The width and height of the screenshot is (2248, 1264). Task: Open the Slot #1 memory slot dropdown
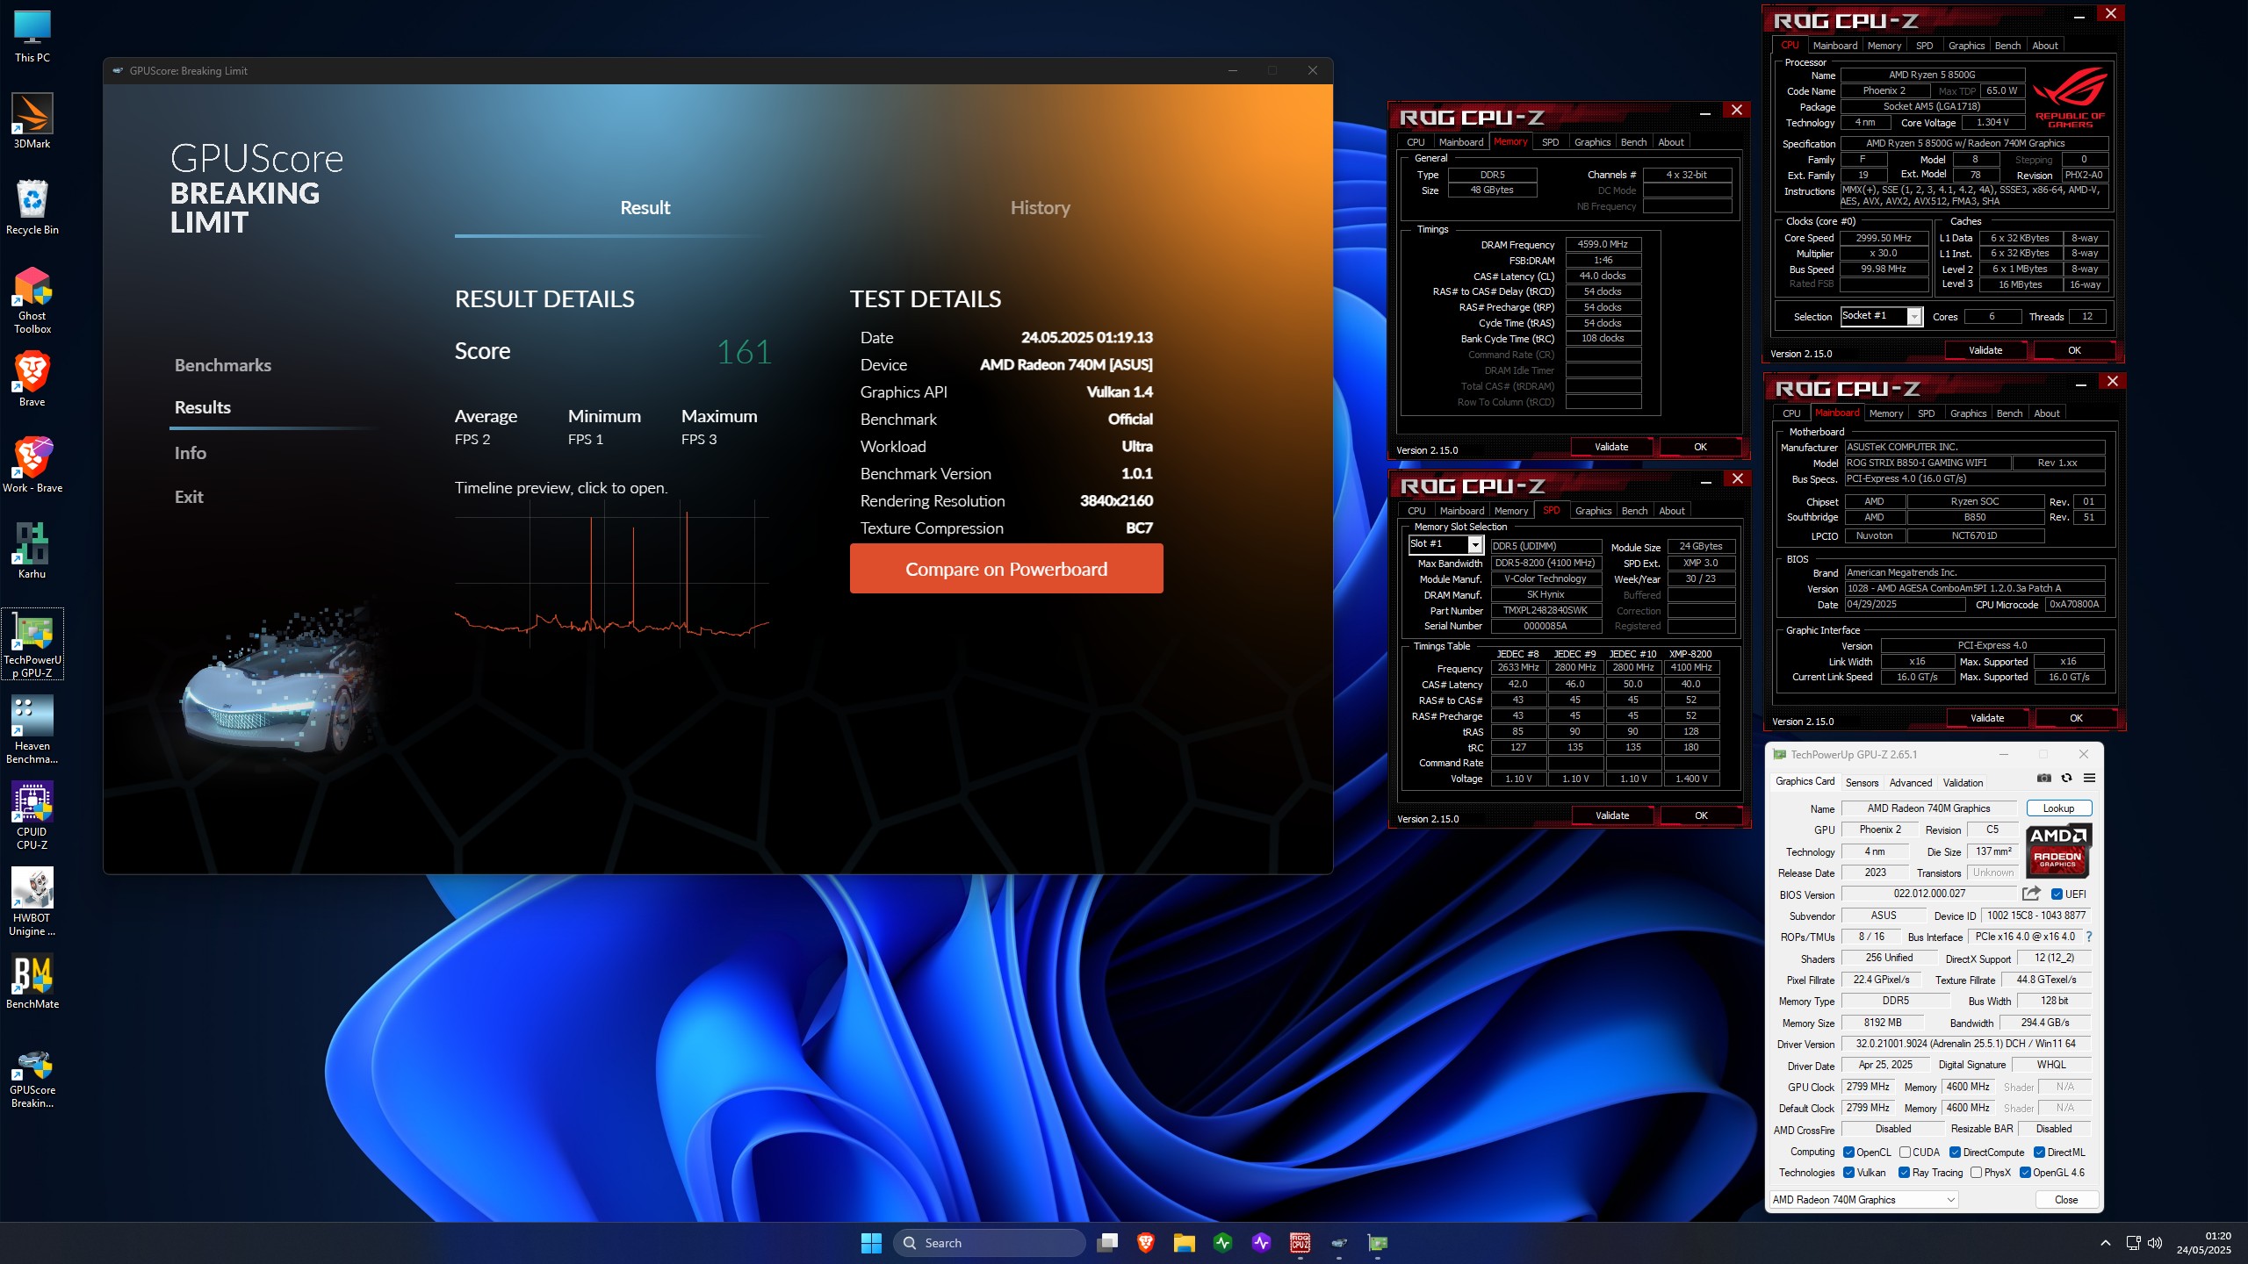(1446, 544)
